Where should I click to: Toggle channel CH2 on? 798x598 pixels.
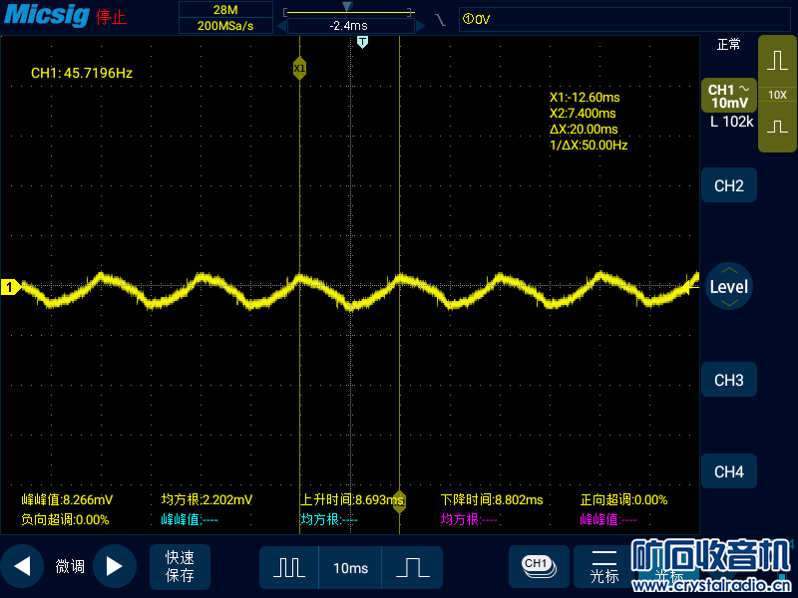tap(728, 185)
